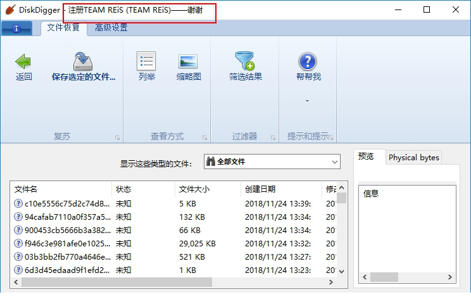Expand the small arrow below 帮帮我
The height and width of the screenshot is (304, 471).
click(x=307, y=101)
